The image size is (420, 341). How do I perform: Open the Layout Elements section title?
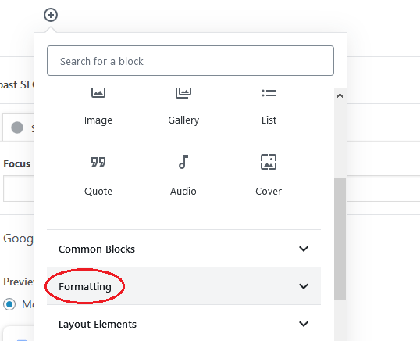98,324
